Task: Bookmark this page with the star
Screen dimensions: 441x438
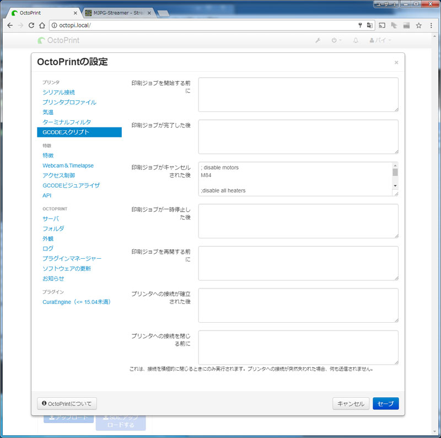Action: [x=418, y=25]
